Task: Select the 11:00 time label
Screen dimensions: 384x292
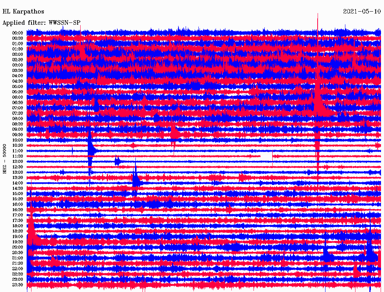Action: tap(18, 151)
